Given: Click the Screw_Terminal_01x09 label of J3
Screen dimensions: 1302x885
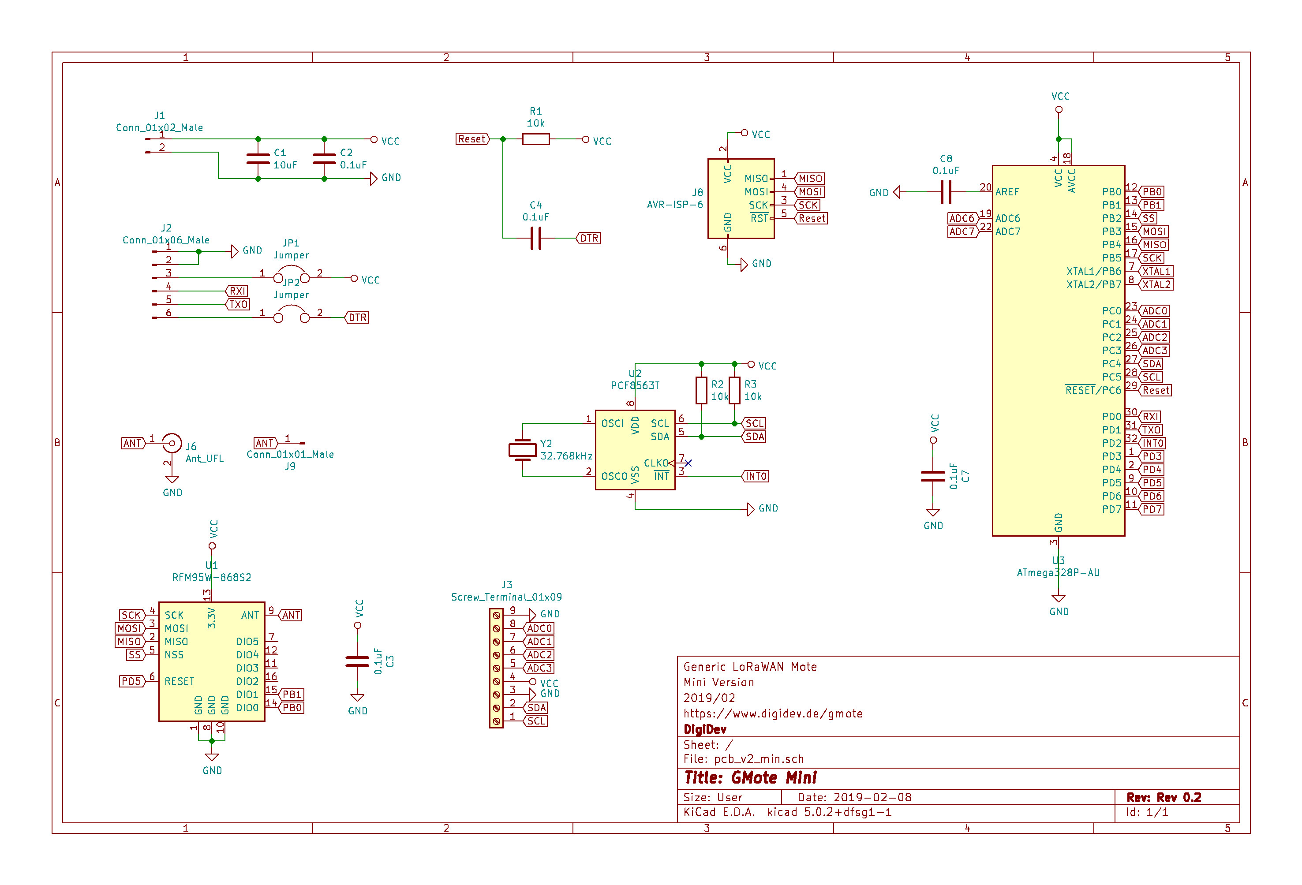Looking at the screenshot, I should tap(506, 597).
